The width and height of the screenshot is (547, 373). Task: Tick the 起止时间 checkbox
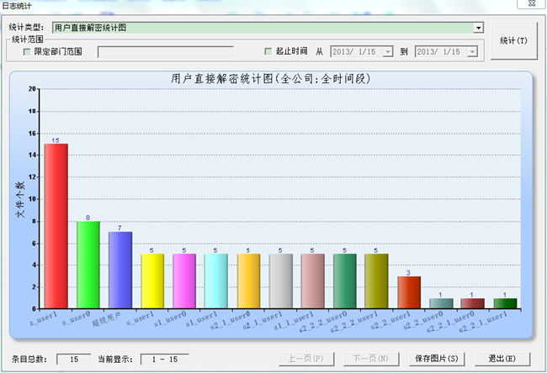(x=268, y=51)
